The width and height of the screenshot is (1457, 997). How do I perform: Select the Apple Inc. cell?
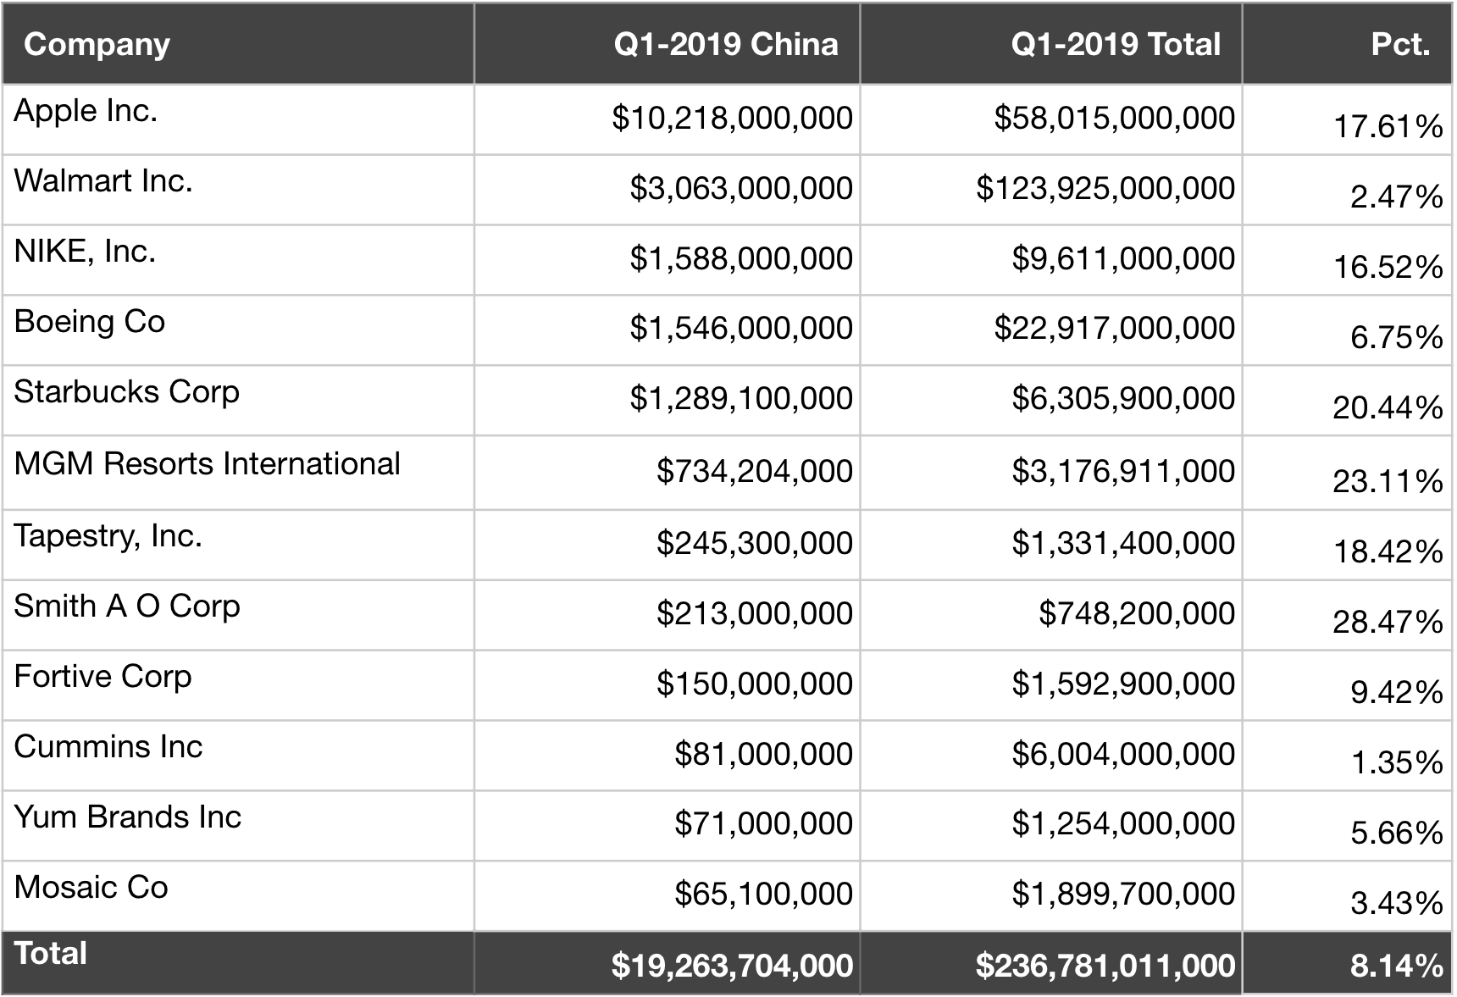pos(86,111)
